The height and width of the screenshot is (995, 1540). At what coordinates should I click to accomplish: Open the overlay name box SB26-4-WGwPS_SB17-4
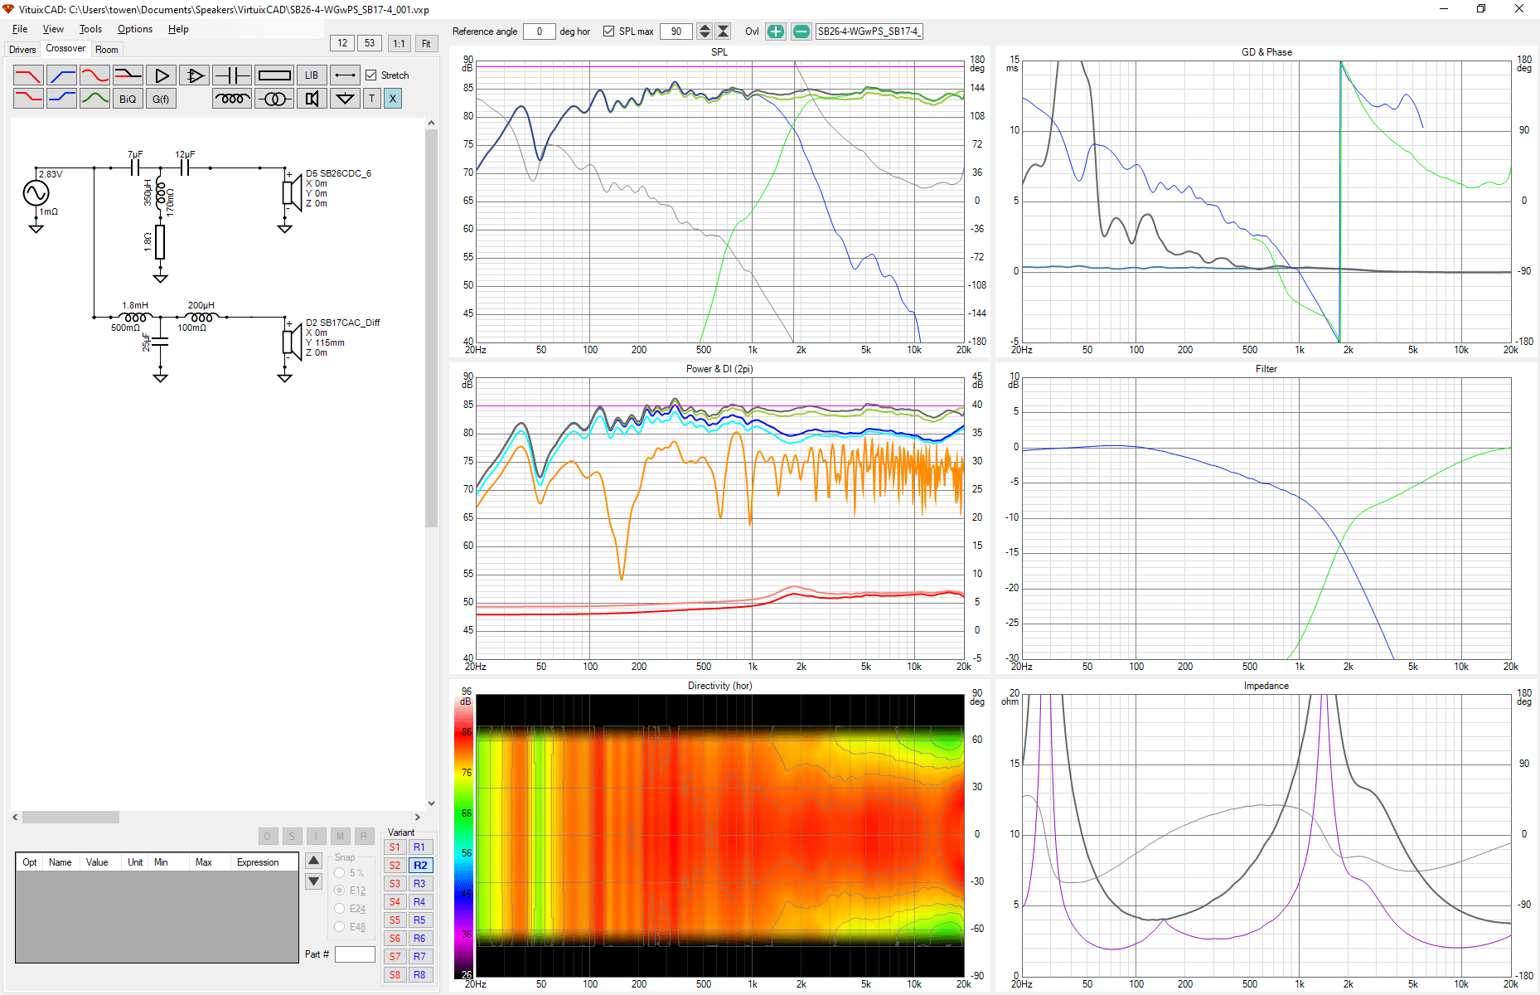click(869, 32)
